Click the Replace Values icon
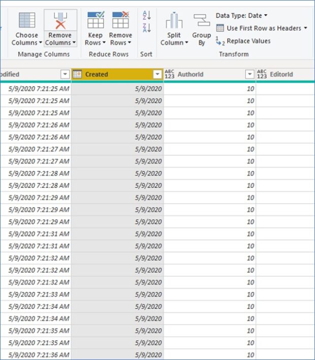This screenshot has width=315, height=360. (220, 41)
